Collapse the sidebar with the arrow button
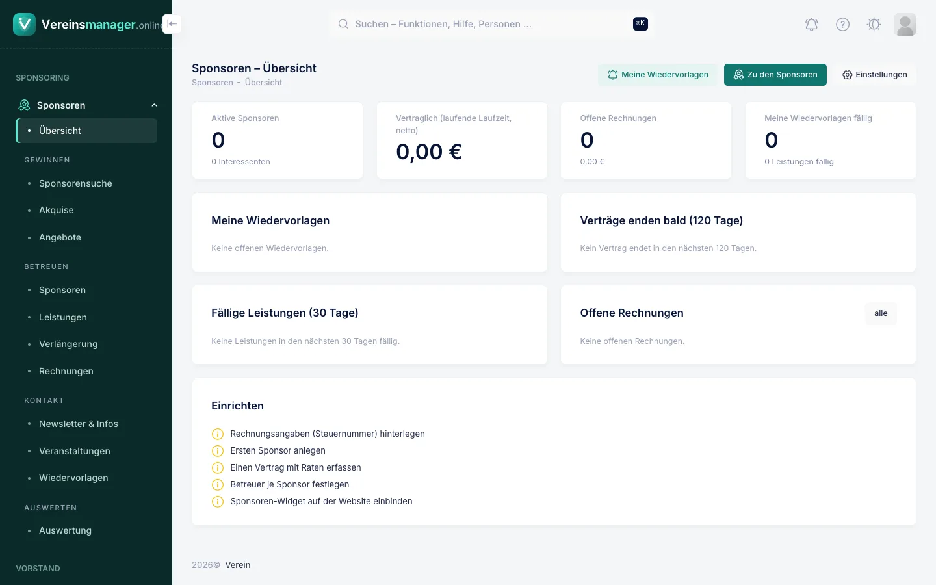 (172, 24)
